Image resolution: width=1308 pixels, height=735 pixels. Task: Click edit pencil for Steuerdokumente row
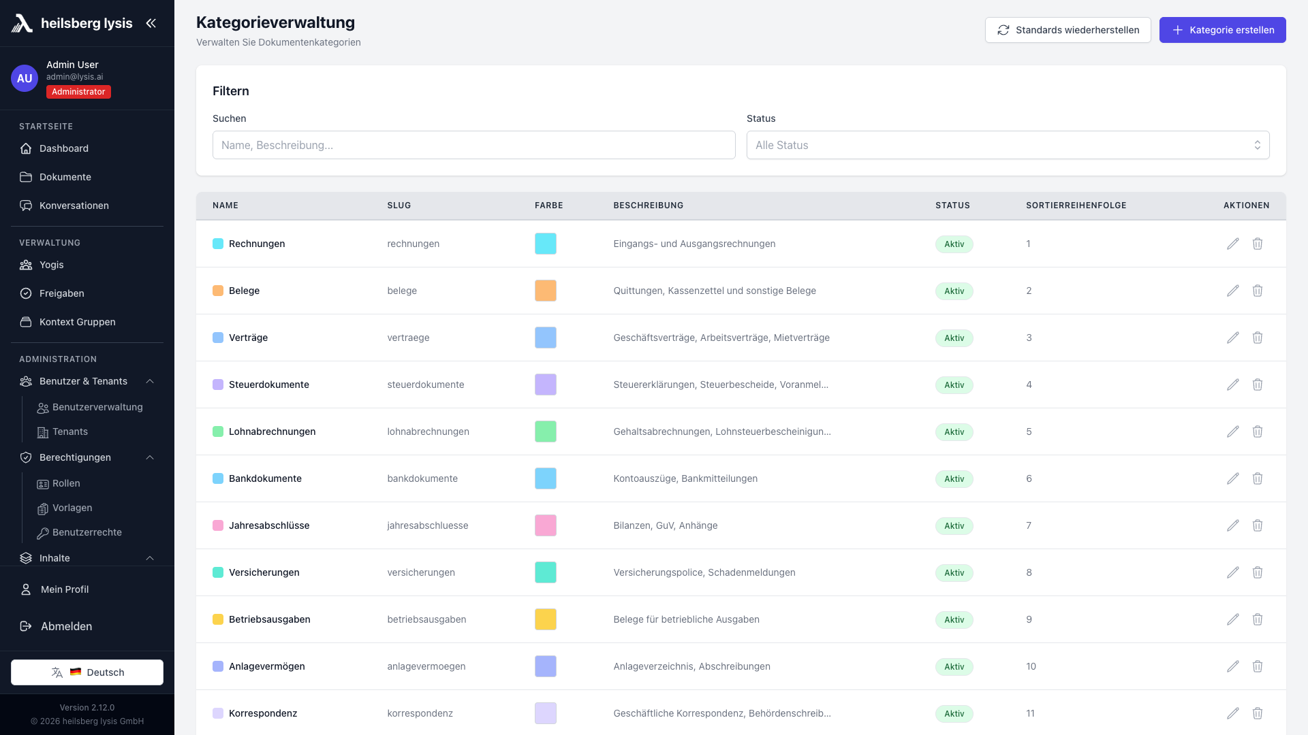pos(1232,385)
